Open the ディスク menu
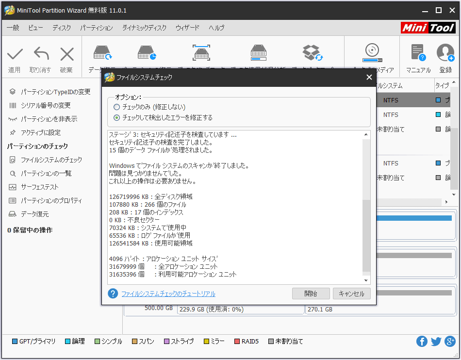Image resolution: width=461 pixels, height=360 pixels. tap(62, 28)
